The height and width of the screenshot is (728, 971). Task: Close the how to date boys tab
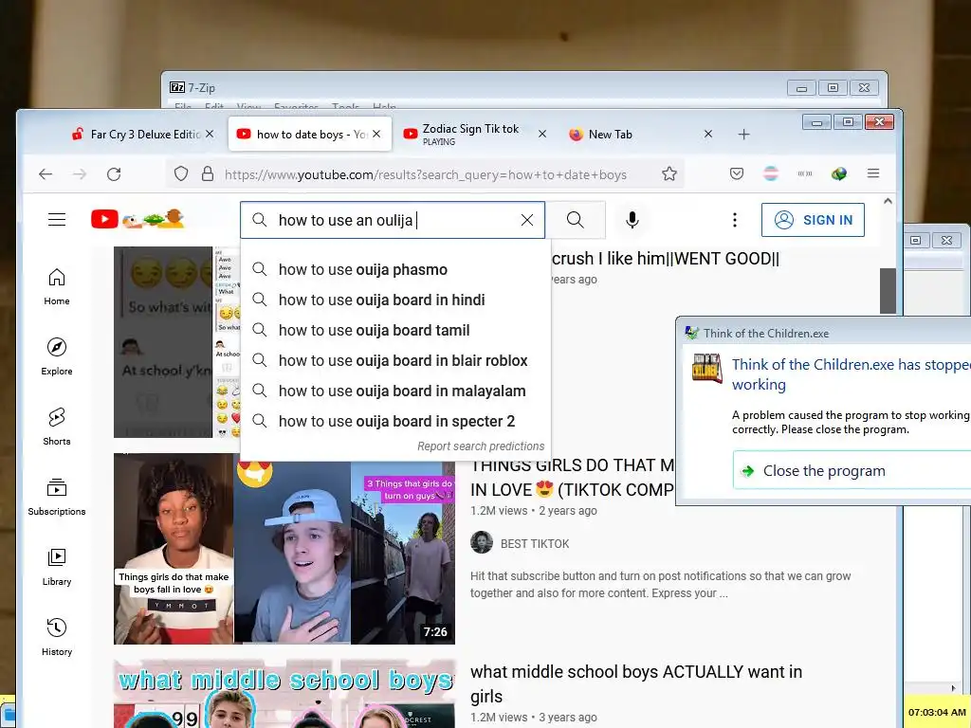(376, 134)
